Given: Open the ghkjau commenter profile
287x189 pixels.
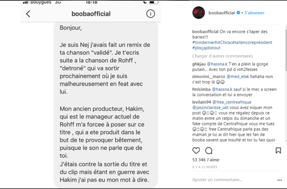Looking at the screenshot, I should click(x=199, y=64).
